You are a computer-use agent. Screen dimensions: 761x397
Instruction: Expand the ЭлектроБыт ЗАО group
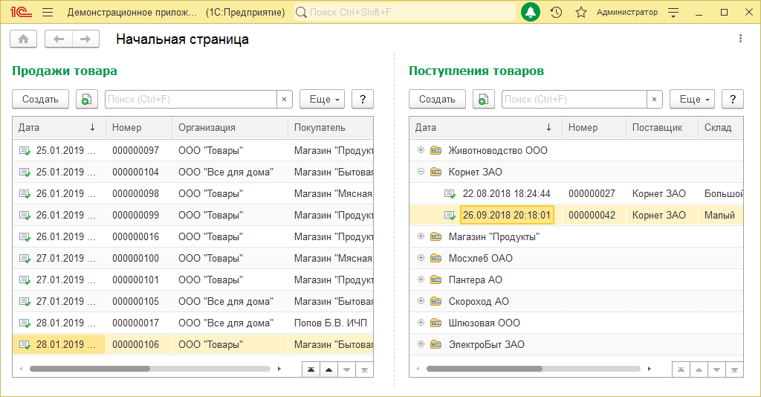coord(421,343)
